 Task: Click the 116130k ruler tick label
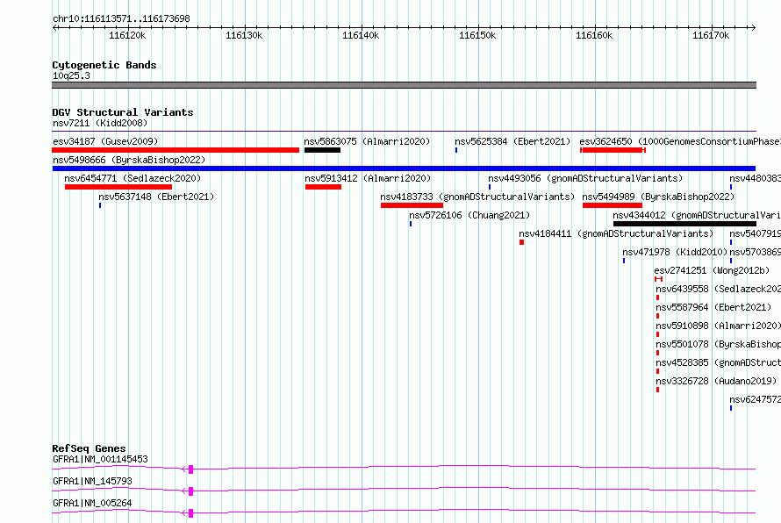coord(244,35)
